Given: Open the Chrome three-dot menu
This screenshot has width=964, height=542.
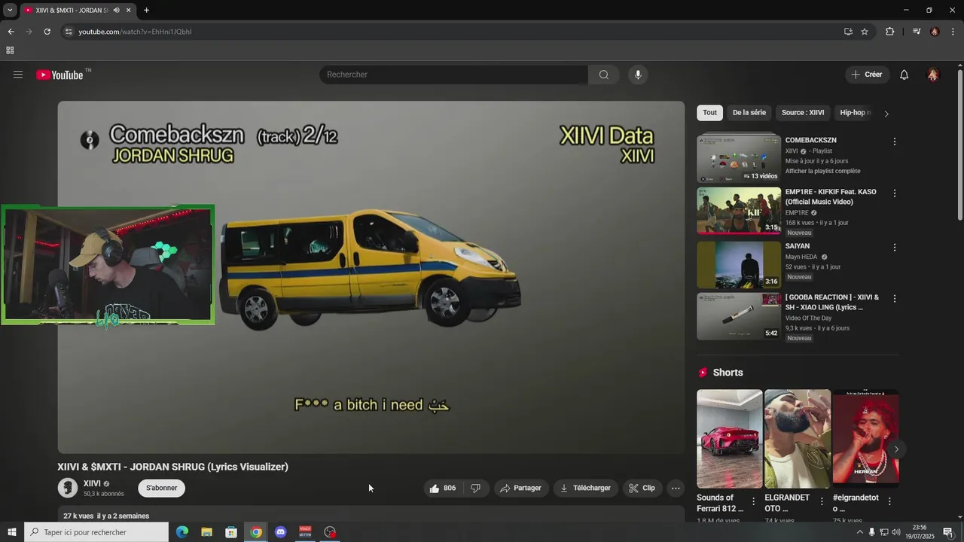Looking at the screenshot, I should click(x=953, y=32).
